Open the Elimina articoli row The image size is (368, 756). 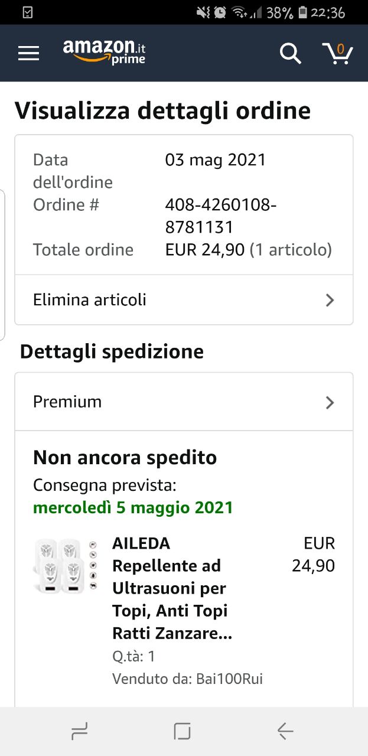click(184, 299)
